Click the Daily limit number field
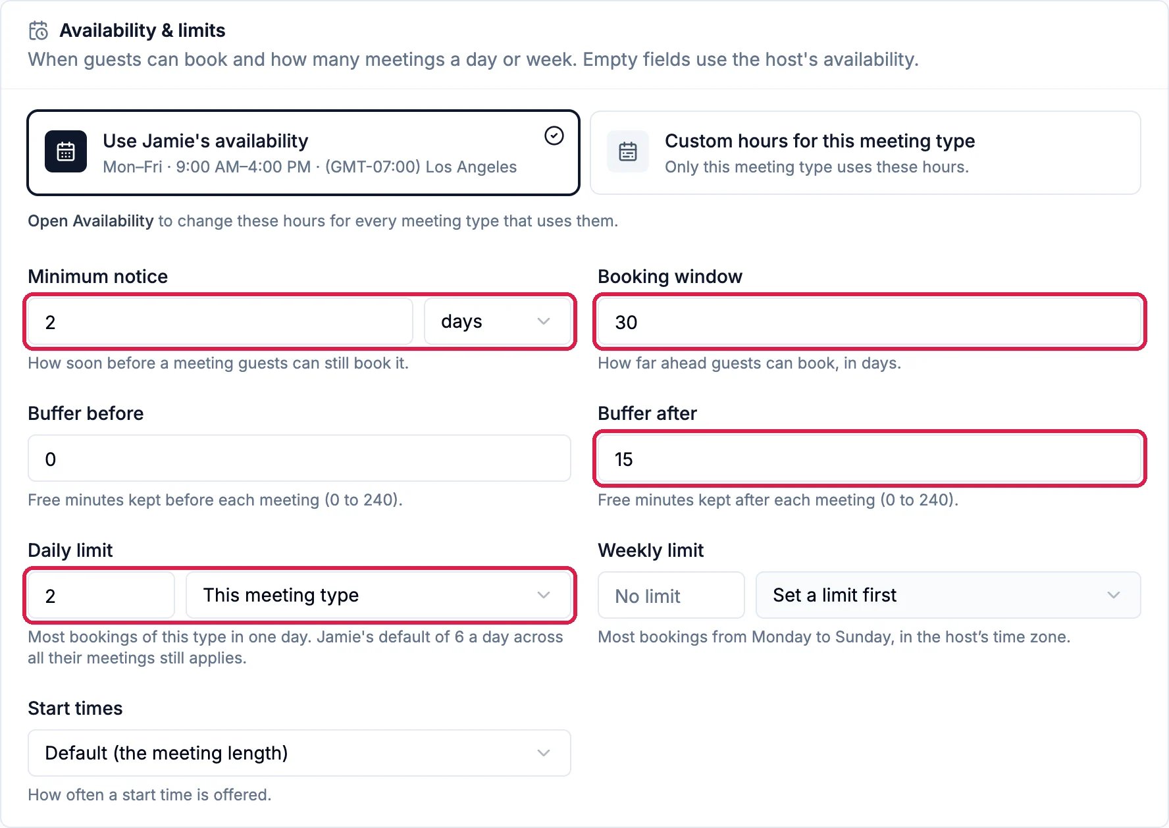This screenshot has width=1169, height=828. (101, 595)
